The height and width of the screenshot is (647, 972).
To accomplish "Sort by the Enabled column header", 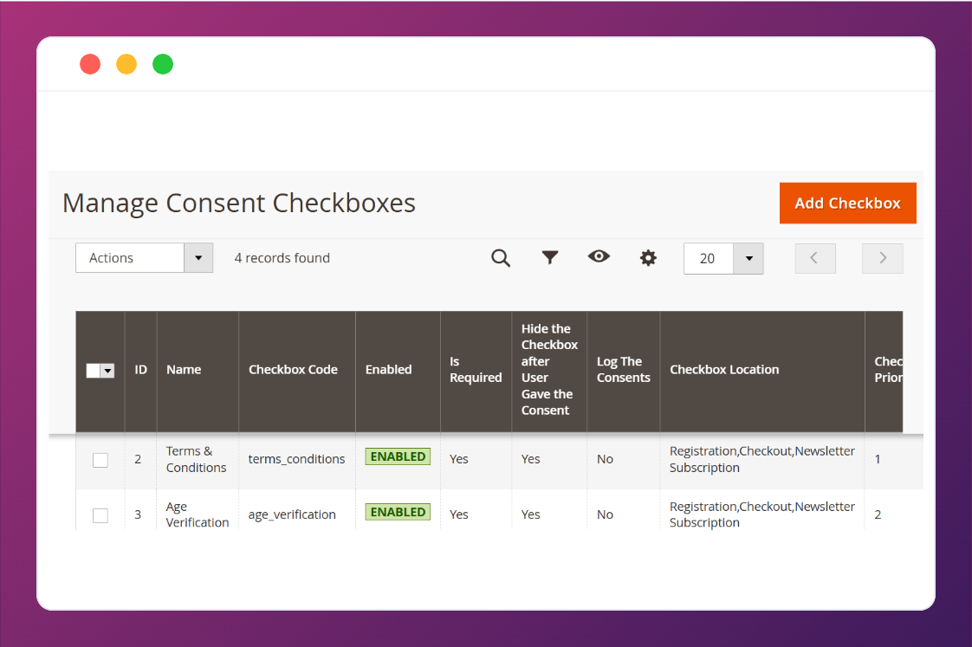I will pos(398,370).
